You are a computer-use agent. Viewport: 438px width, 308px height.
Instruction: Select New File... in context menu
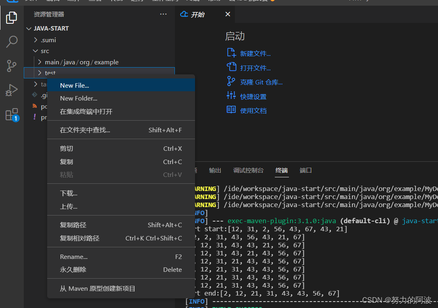click(75, 85)
